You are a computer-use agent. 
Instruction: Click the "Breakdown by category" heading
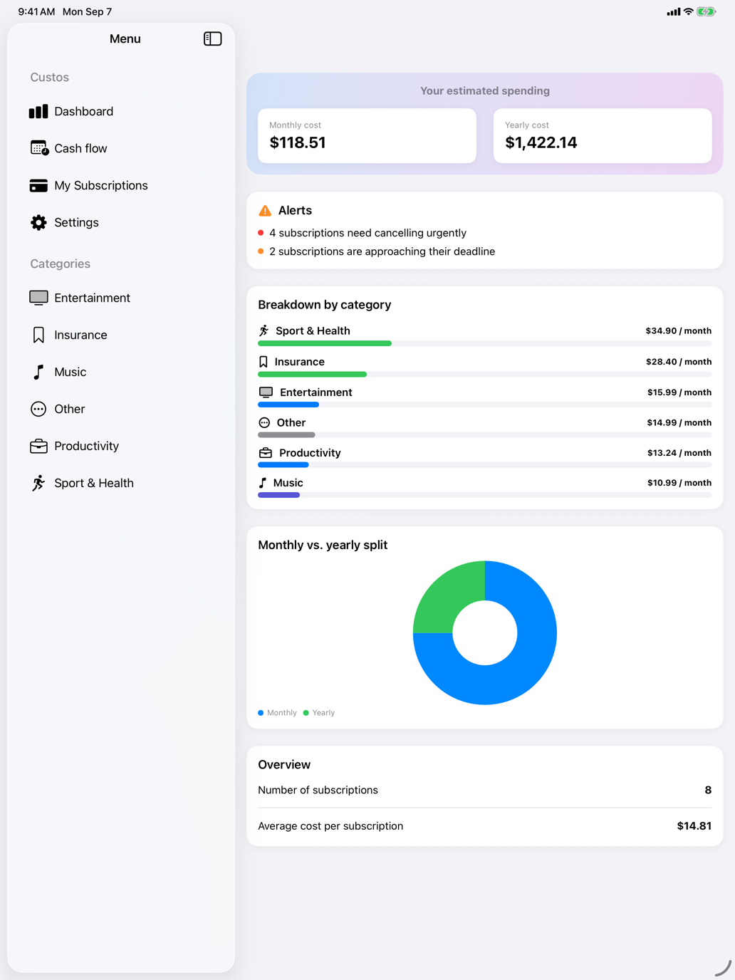325,305
